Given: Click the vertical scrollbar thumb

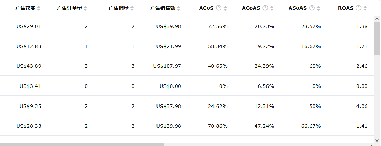Looking at the screenshot, I should click(377, 39).
